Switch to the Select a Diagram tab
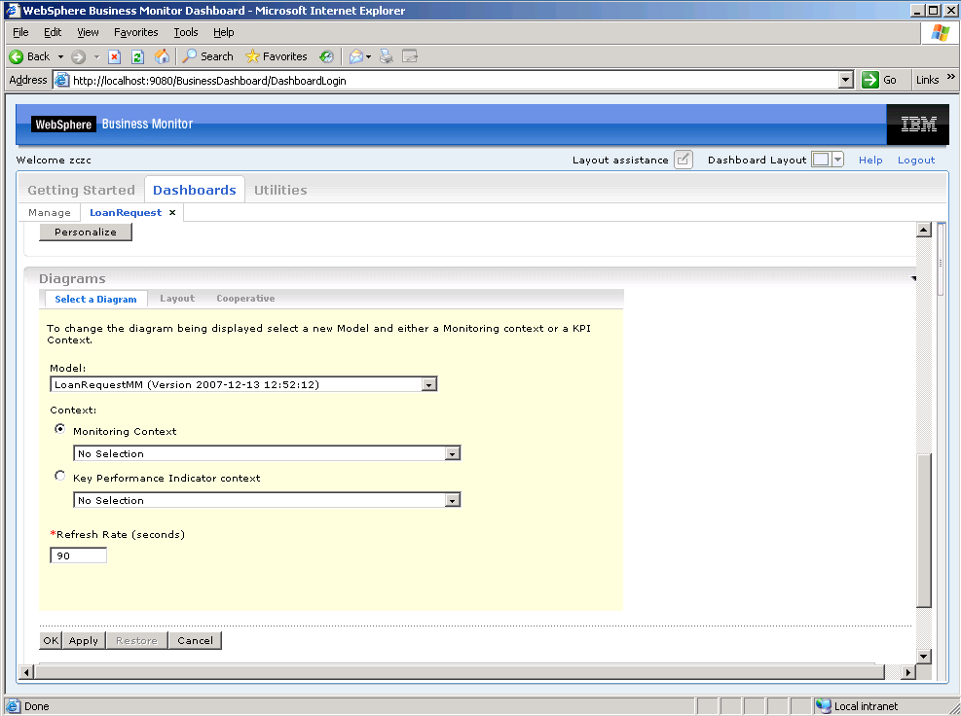Viewport: 961px width, 716px height. tap(95, 299)
